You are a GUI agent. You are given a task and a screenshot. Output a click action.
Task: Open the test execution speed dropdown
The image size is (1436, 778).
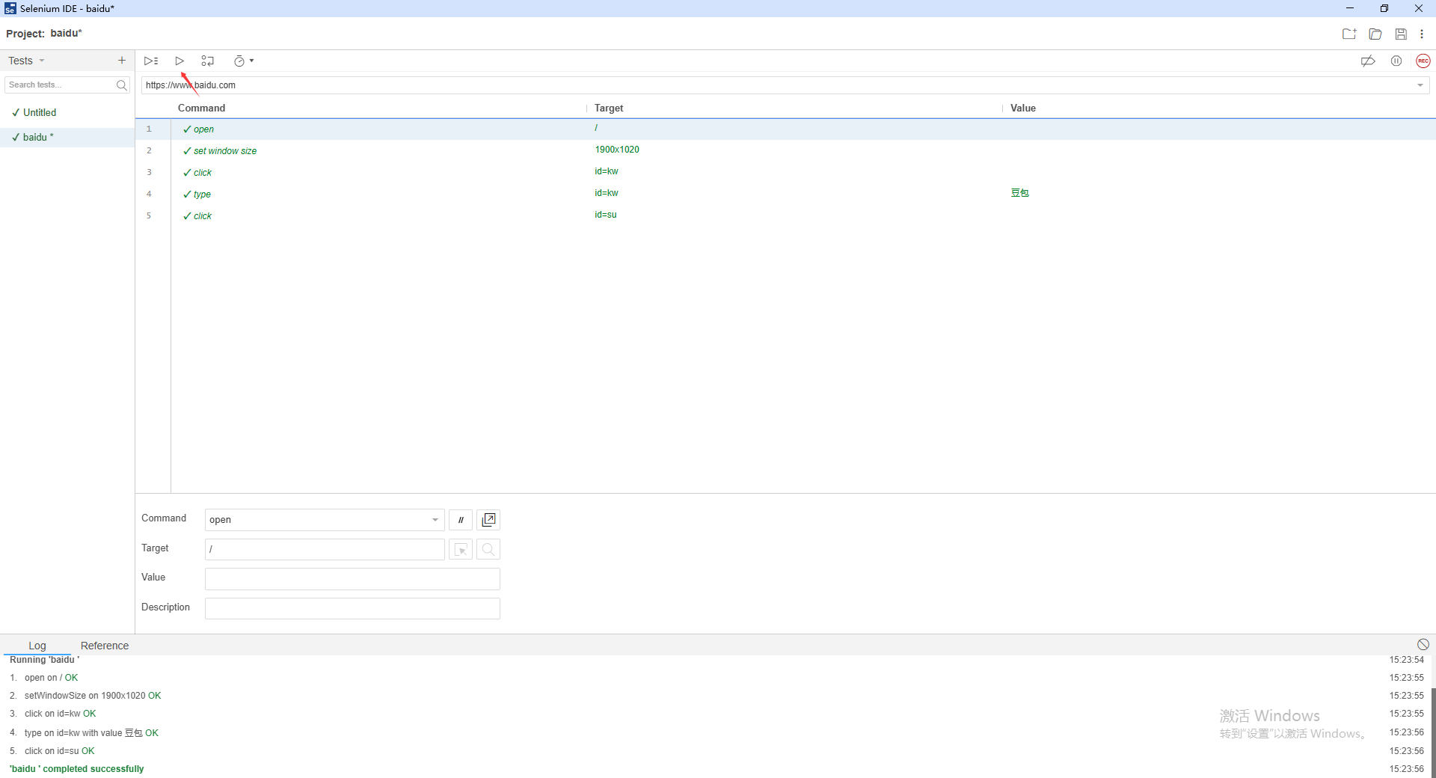243,61
